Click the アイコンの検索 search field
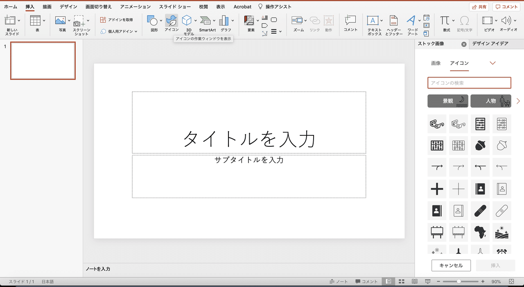524x287 pixels. pos(470,83)
